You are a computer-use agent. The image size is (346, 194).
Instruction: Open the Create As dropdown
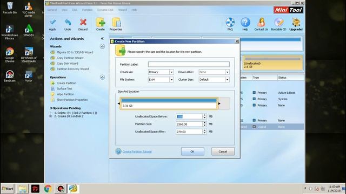click(x=171, y=72)
